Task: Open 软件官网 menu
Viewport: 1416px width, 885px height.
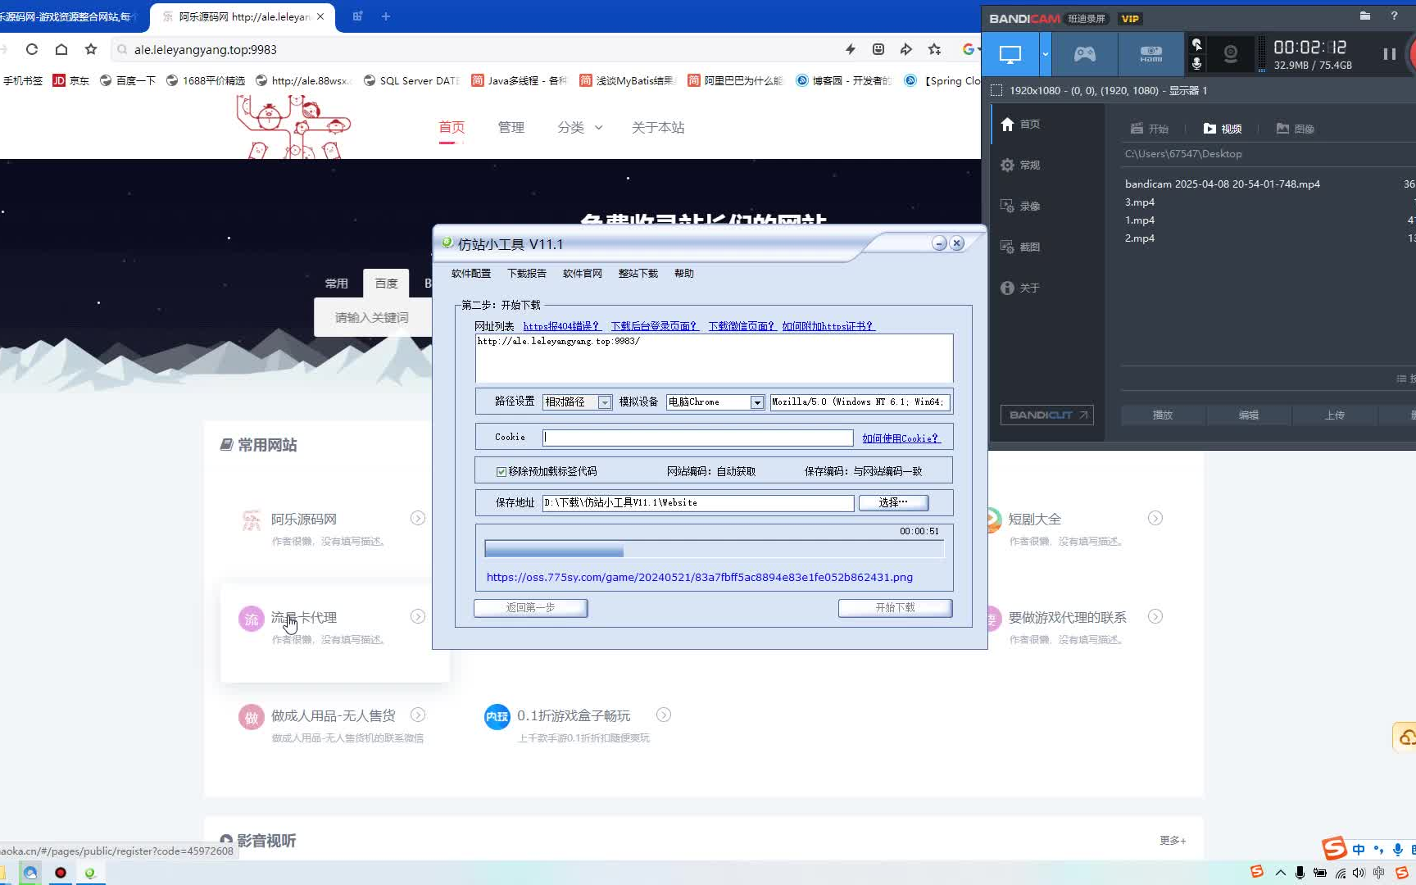Action: point(583,274)
